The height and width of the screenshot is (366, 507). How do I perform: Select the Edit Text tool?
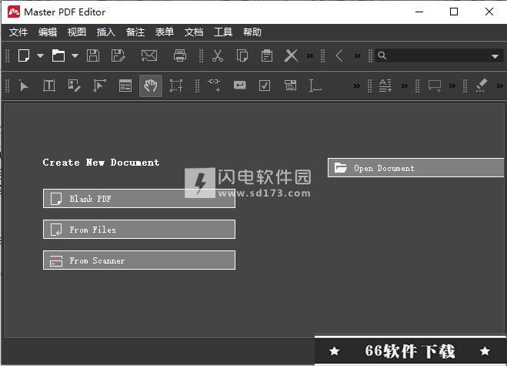[49, 86]
